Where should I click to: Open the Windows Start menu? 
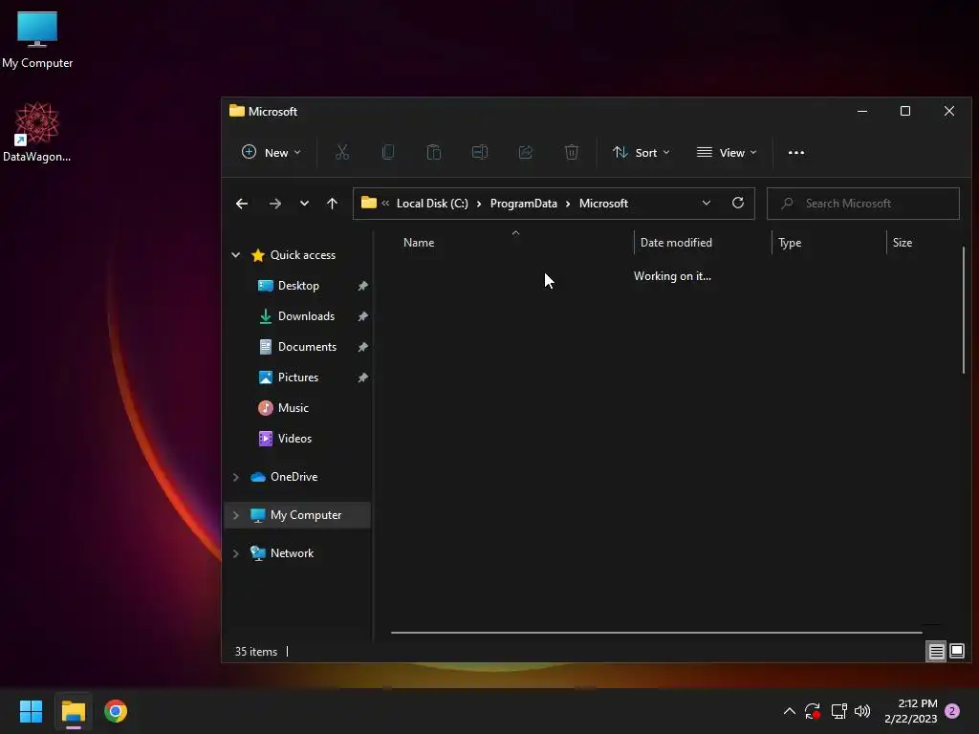[31, 711]
